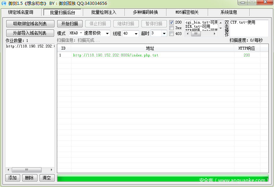Image resolution: width=274 pixels, height=187 pixels.
Task: Switch to the 批量检测注入 tab
Action: click(x=104, y=12)
